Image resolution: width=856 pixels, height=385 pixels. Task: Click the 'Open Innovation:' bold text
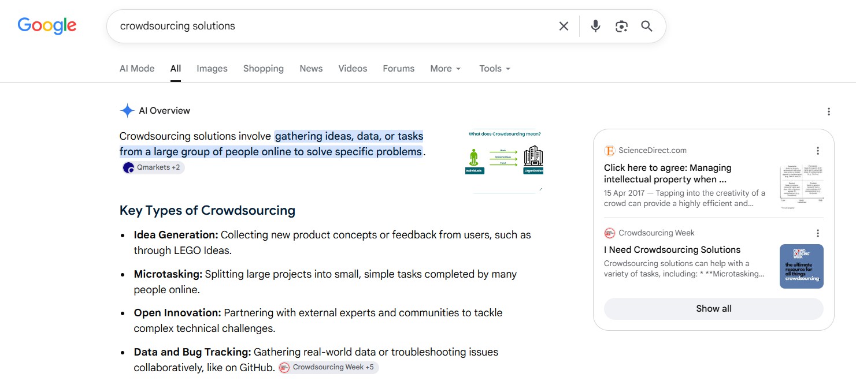(x=177, y=313)
